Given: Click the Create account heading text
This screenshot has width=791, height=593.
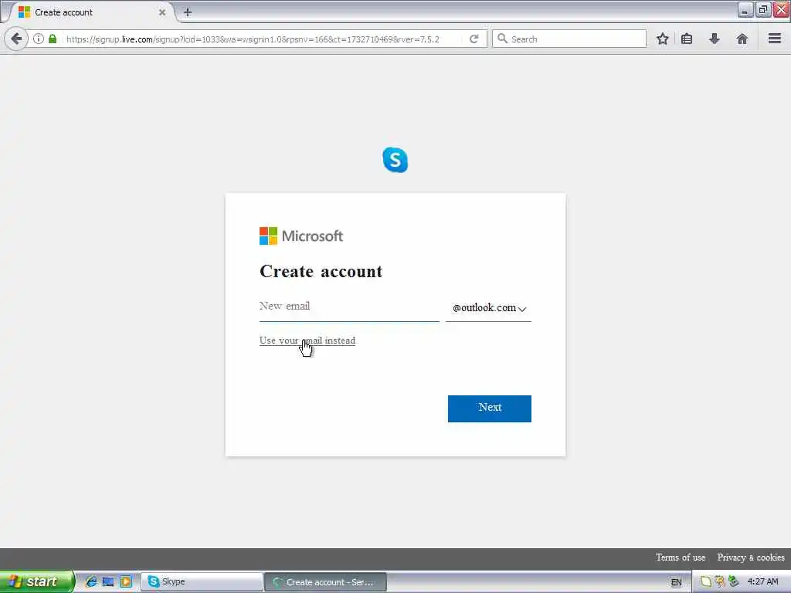Looking at the screenshot, I should pyautogui.click(x=321, y=271).
